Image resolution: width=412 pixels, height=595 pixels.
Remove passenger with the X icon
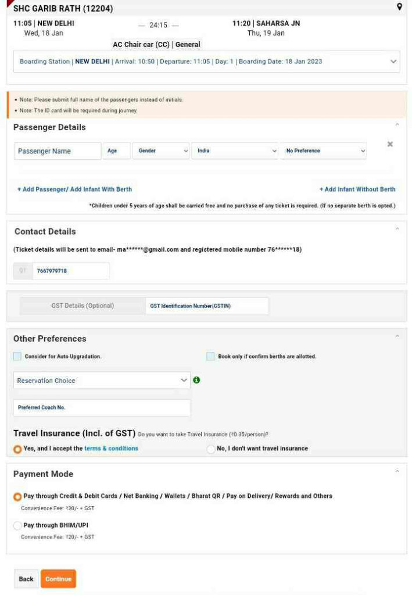(x=390, y=144)
